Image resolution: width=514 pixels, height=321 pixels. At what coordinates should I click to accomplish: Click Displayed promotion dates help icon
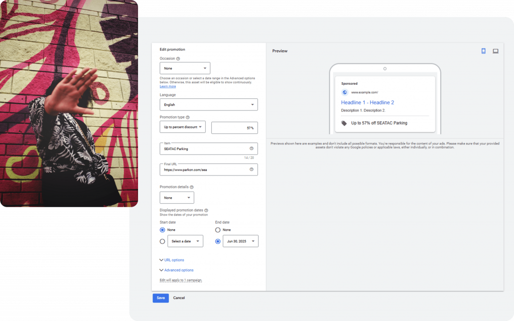pos(206,211)
